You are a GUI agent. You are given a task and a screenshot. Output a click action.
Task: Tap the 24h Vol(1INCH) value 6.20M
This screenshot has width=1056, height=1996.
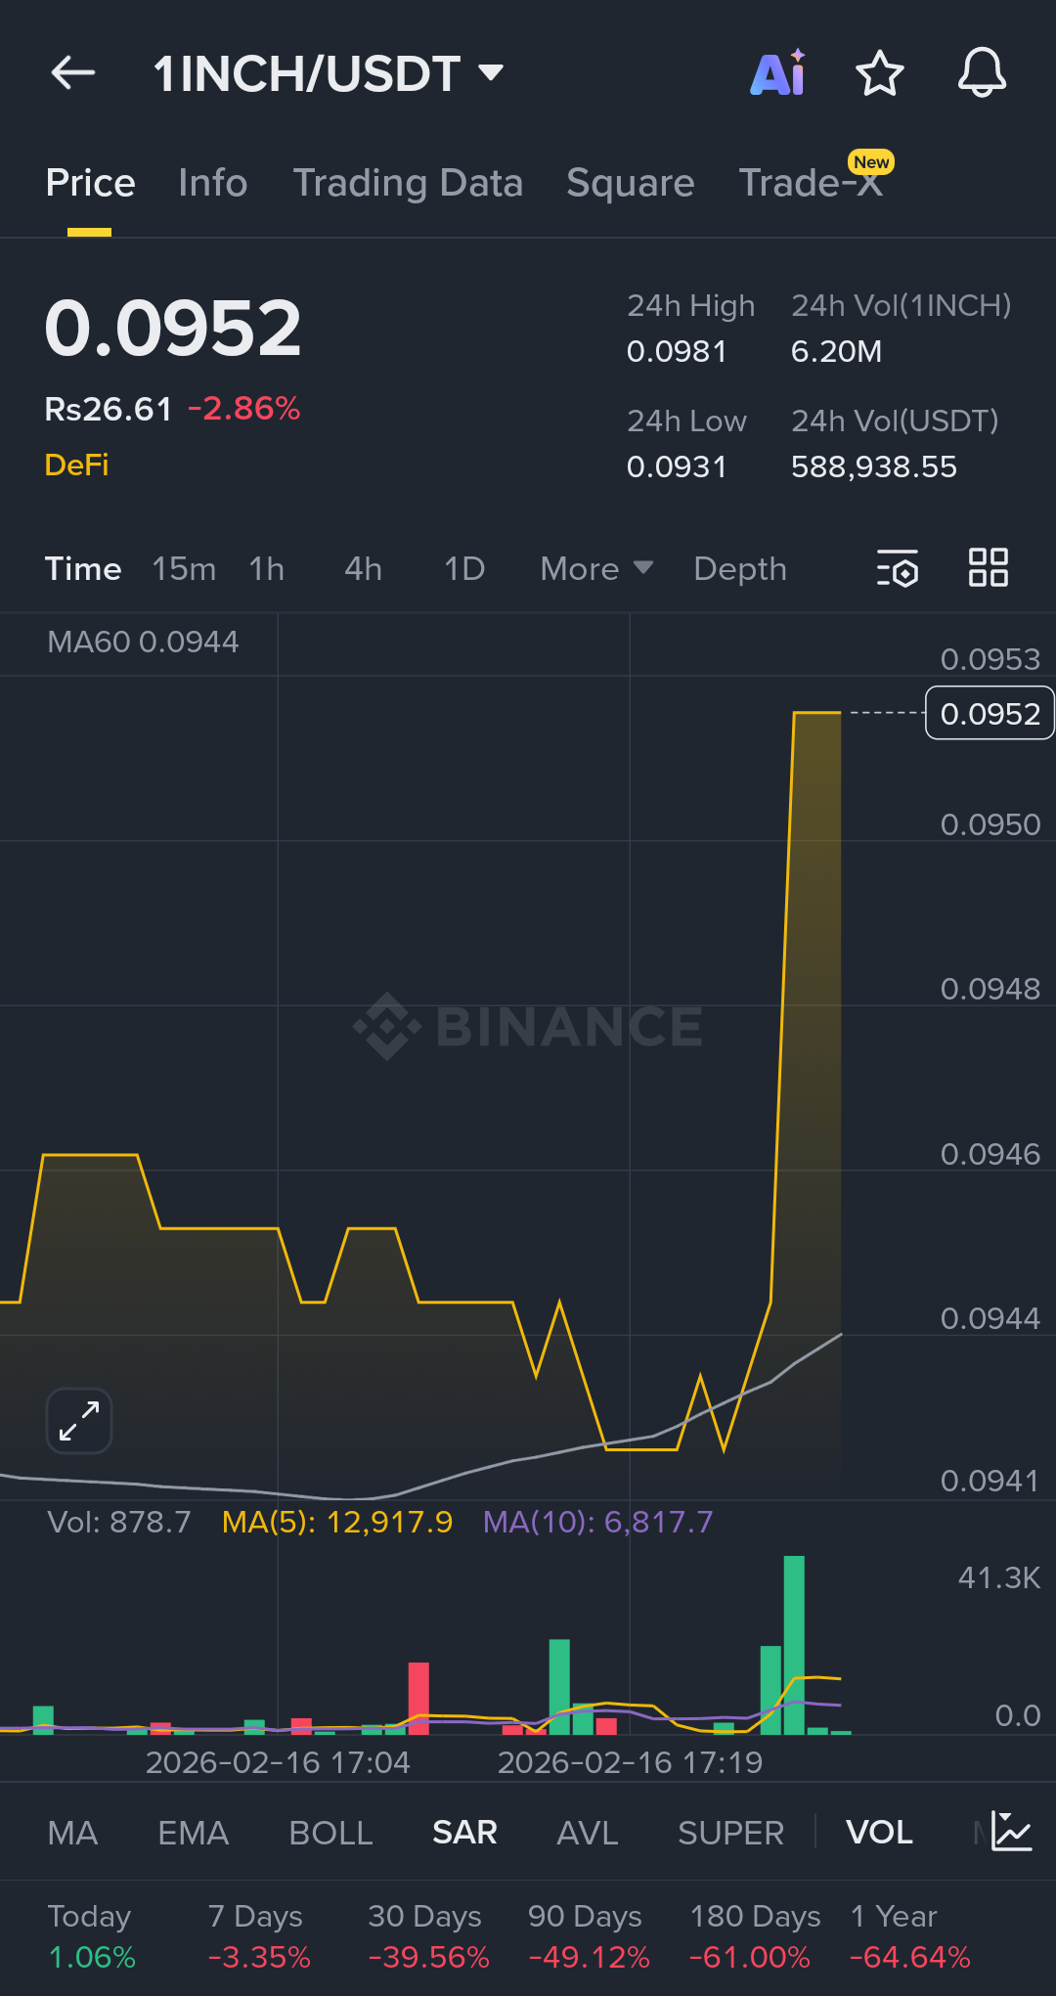coord(836,351)
